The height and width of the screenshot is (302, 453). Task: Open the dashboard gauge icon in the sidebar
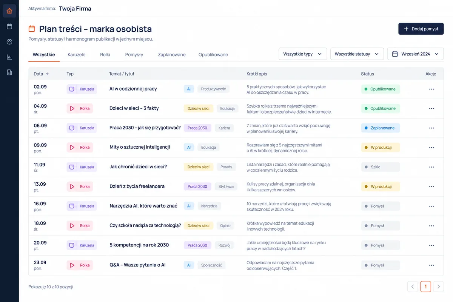[x=9, y=42]
